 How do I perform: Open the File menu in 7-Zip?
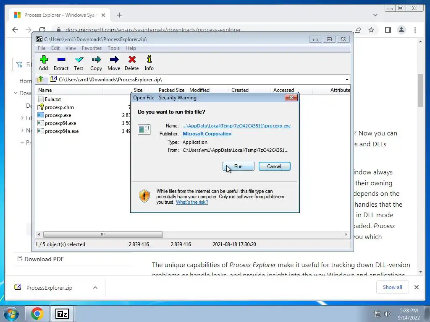click(x=42, y=48)
